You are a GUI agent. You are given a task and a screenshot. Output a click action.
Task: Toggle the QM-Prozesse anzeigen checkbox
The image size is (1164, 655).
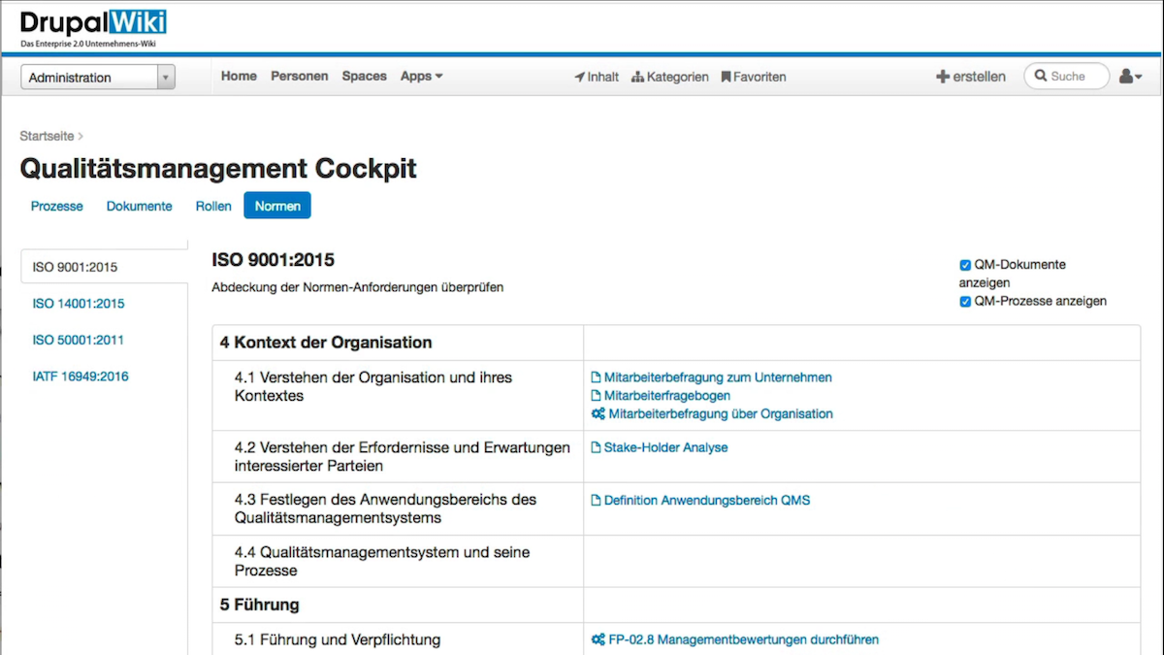click(965, 302)
